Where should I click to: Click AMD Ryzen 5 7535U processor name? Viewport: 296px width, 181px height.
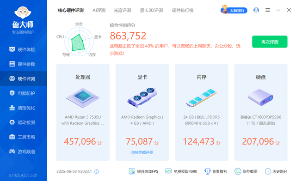click(x=83, y=120)
